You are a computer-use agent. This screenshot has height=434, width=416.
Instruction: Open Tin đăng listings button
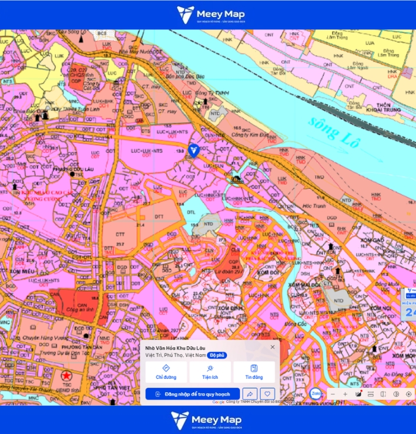[x=254, y=372]
